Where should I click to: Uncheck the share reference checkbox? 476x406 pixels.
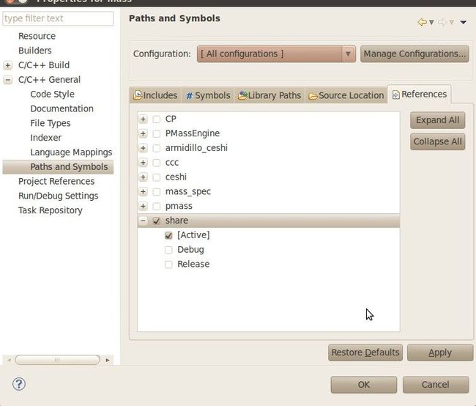coord(156,221)
